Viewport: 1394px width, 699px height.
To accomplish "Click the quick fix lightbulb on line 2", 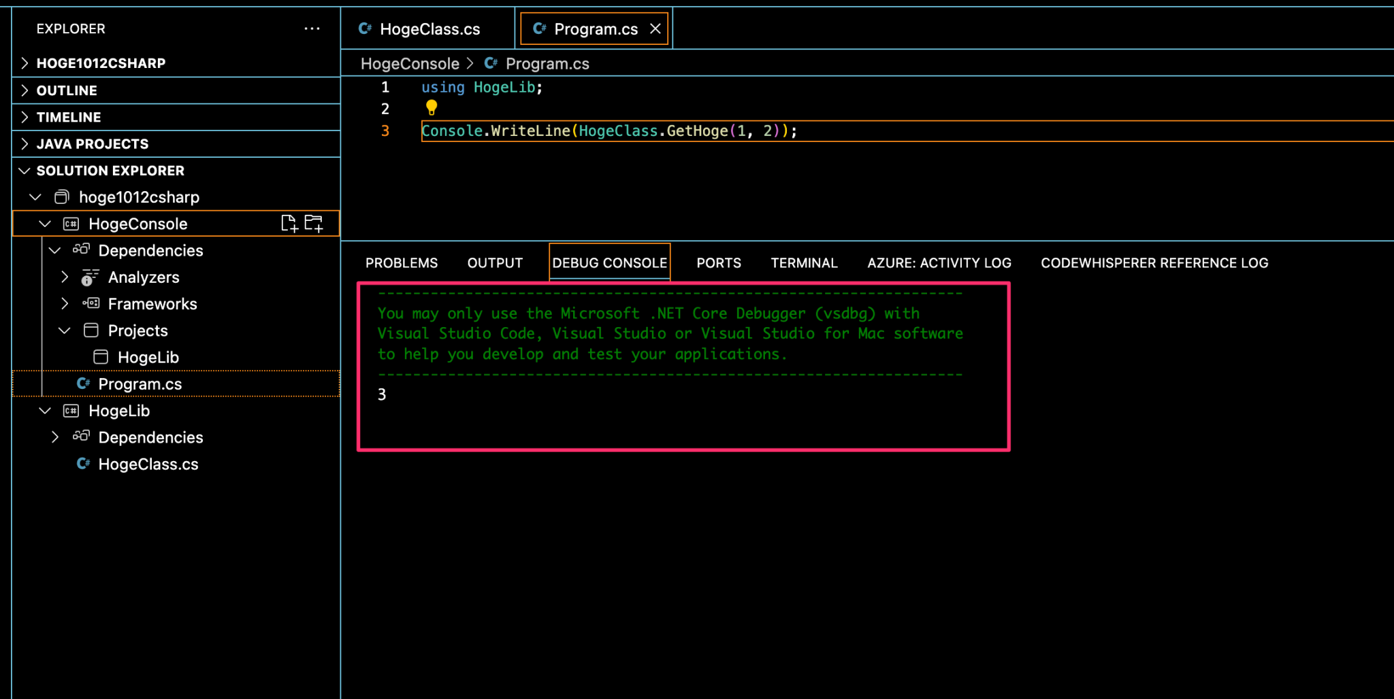I will (x=432, y=107).
